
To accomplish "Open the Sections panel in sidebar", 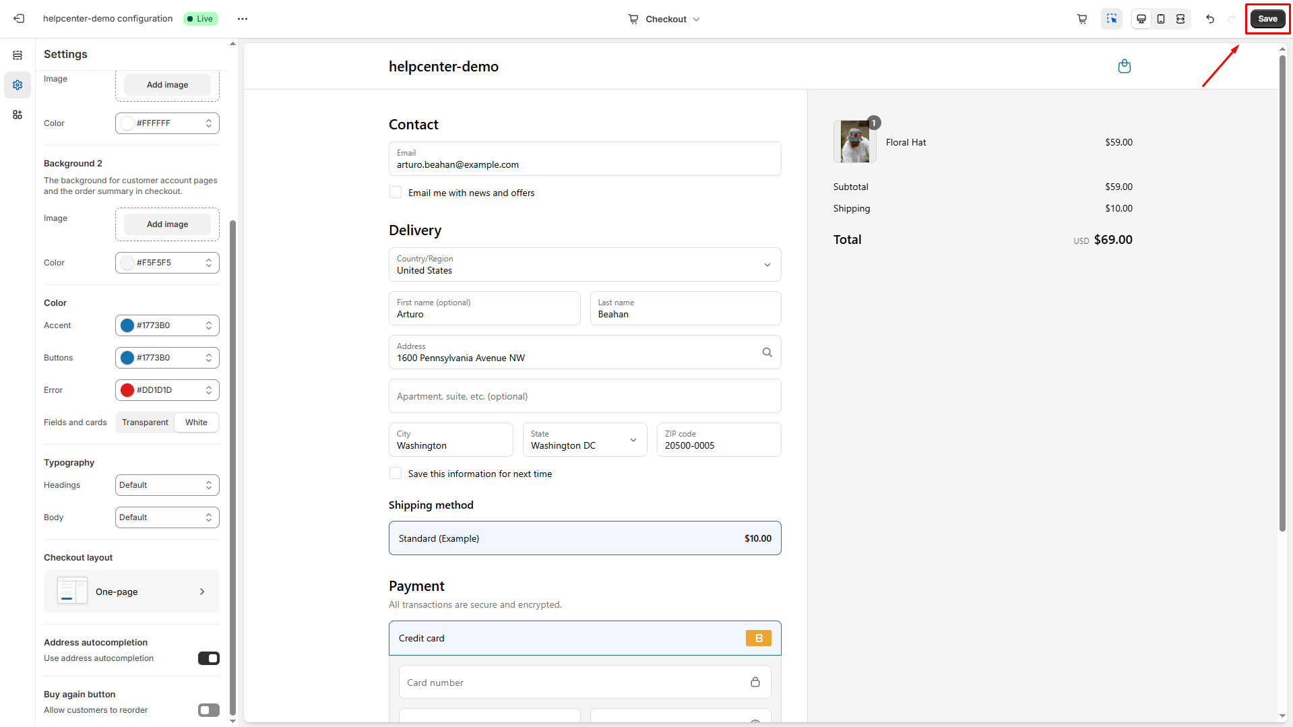I will click(18, 55).
